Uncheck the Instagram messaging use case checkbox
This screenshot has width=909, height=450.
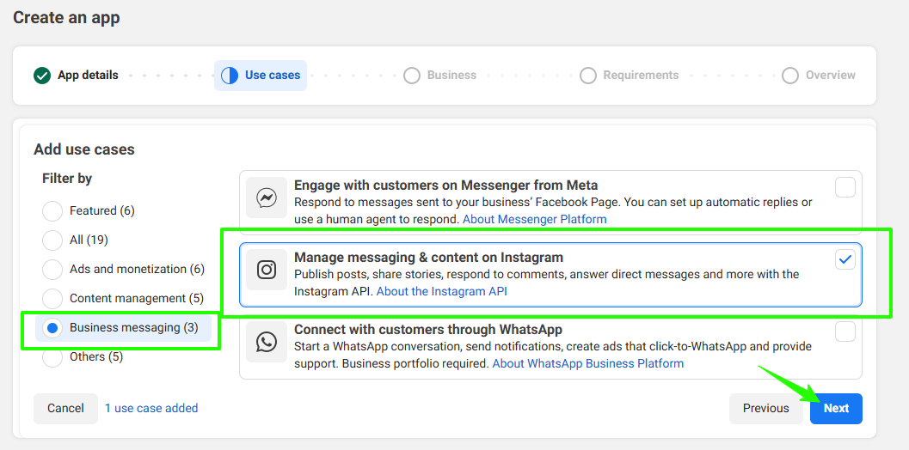click(845, 259)
